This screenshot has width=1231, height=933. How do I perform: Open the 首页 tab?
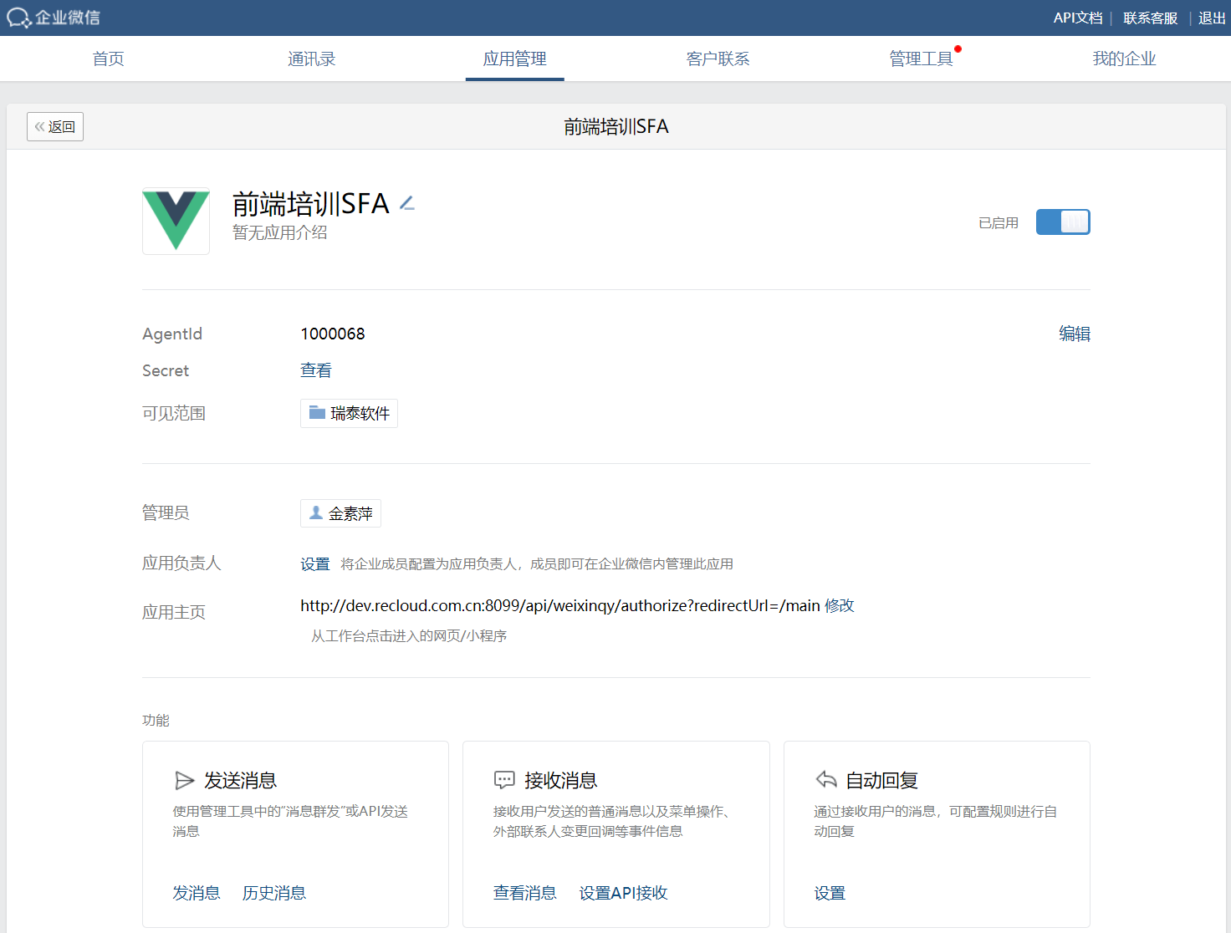coord(109,59)
